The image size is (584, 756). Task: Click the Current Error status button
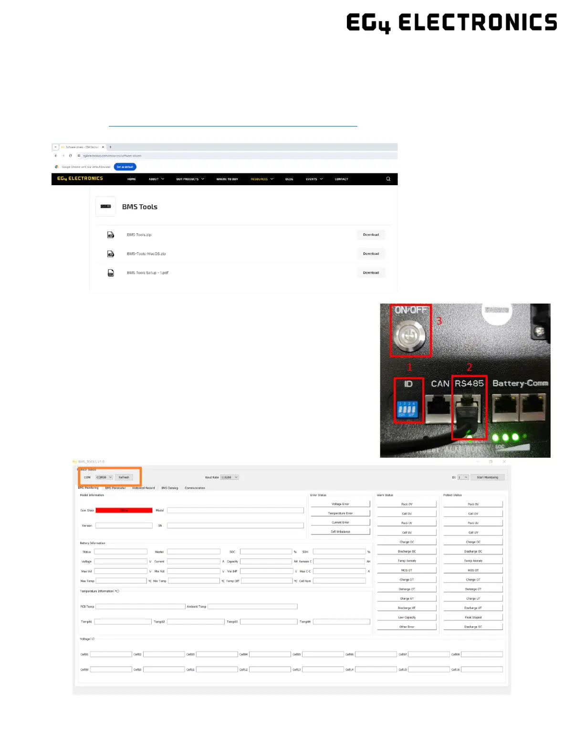[x=341, y=522]
